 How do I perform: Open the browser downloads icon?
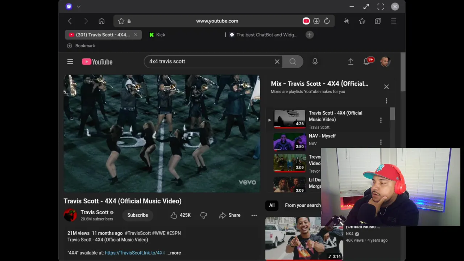(316, 21)
